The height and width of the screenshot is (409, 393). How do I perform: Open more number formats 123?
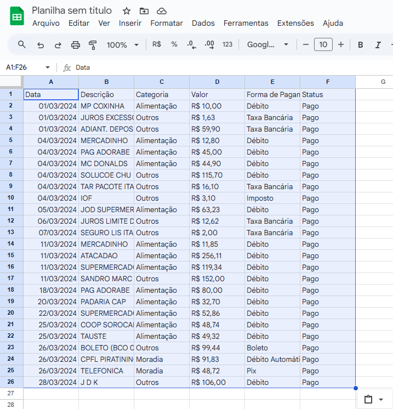(x=227, y=44)
